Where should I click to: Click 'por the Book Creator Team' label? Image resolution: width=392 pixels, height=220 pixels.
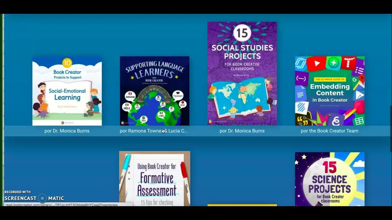pyautogui.click(x=330, y=131)
